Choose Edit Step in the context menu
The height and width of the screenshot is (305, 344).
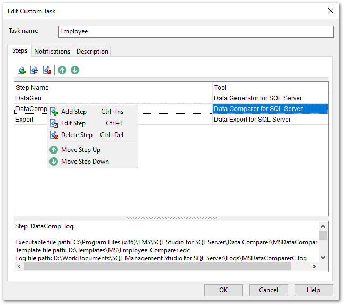93,123
